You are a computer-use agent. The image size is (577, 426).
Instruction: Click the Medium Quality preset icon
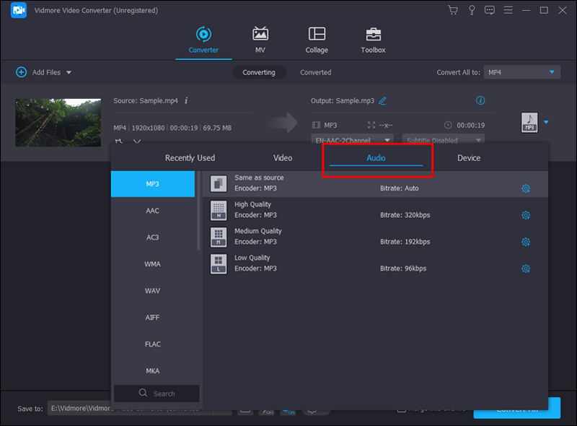click(x=219, y=237)
